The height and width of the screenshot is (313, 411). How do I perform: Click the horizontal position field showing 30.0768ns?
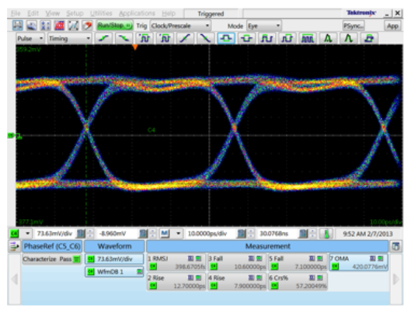[x=278, y=233]
